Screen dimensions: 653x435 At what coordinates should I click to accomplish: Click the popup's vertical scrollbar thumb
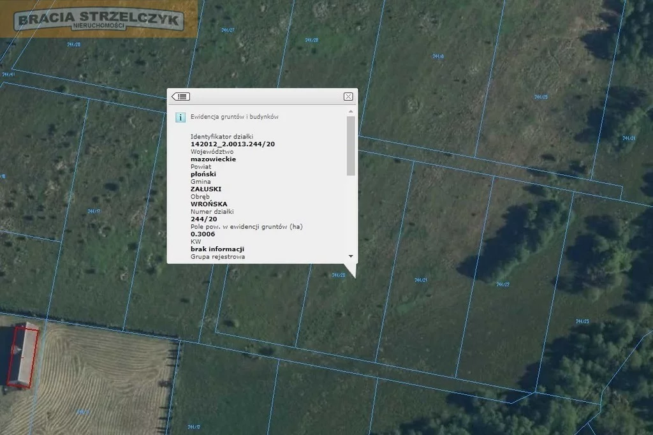coord(350,146)
